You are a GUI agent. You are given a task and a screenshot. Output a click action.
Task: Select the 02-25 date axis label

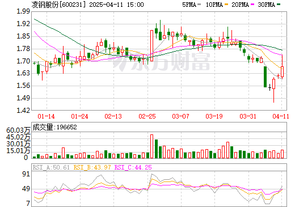pos(147,116)
